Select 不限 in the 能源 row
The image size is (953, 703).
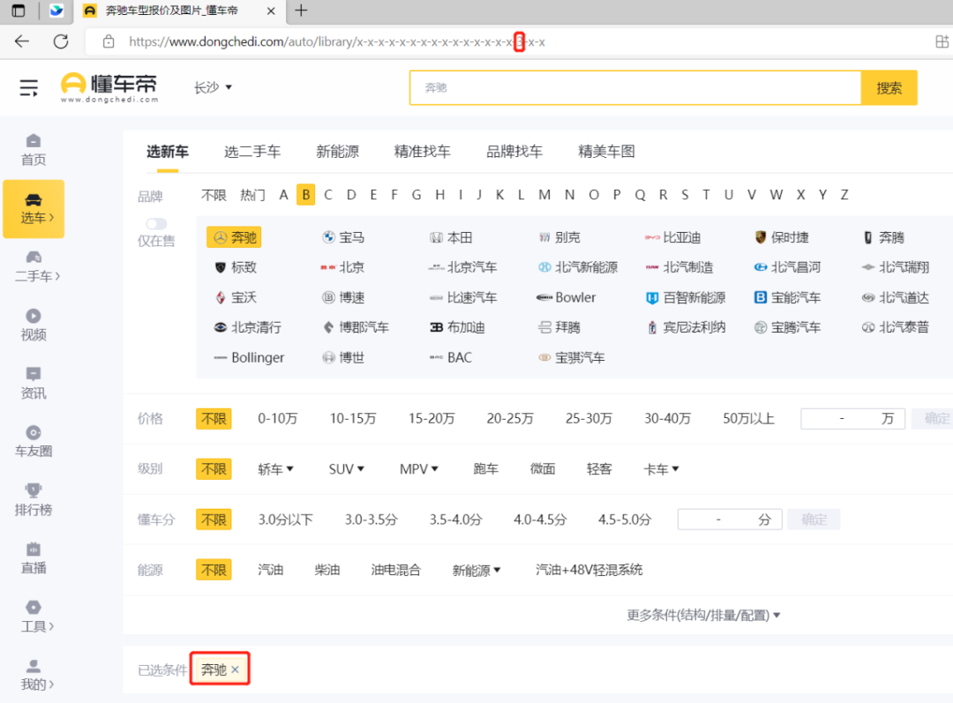tap(214, 570)
